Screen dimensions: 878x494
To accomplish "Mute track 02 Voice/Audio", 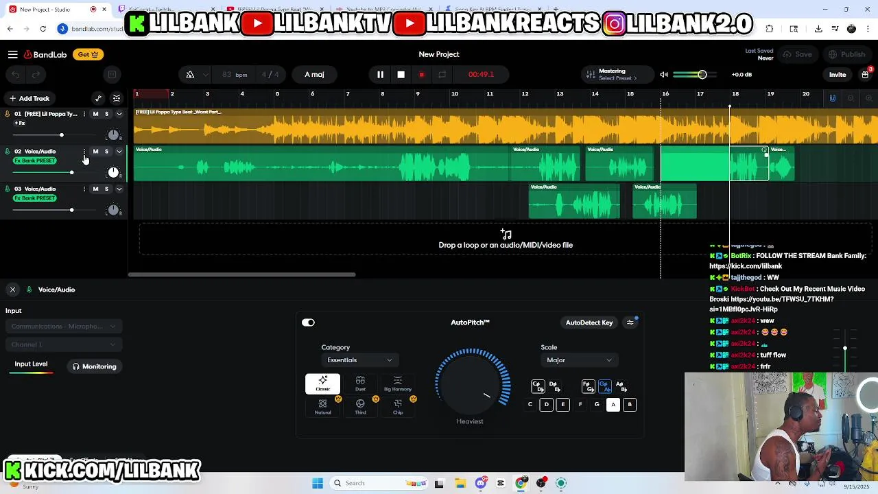I will 95,151.
